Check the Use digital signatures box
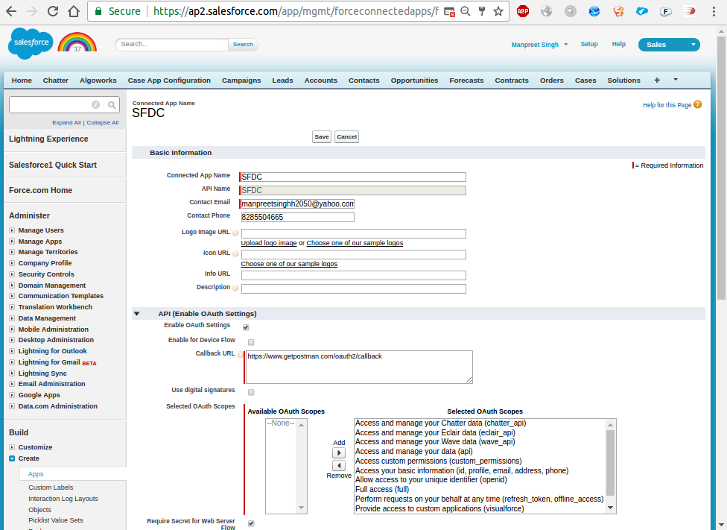The width and height of the screenshot is (727, 530). [251, 392]
